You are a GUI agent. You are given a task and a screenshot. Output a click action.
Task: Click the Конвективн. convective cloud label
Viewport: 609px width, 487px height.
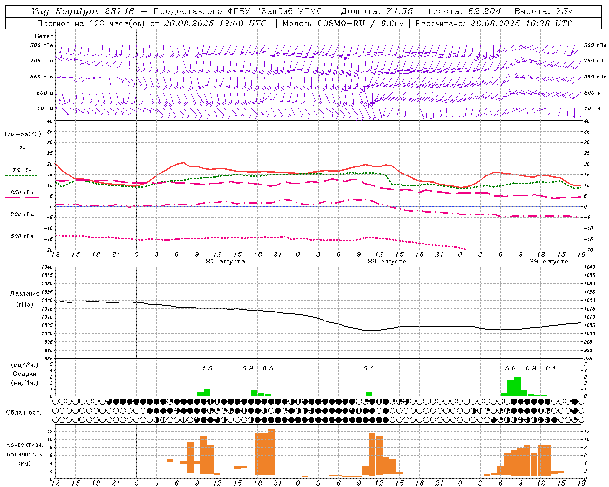25,445
